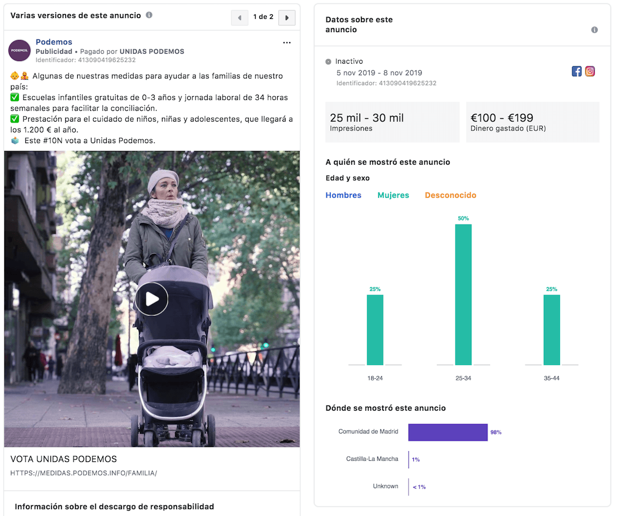Click the 'Dónde se mostró este anuncio' heading
Viewport: 631px width, 516px height.
(385, 408)
